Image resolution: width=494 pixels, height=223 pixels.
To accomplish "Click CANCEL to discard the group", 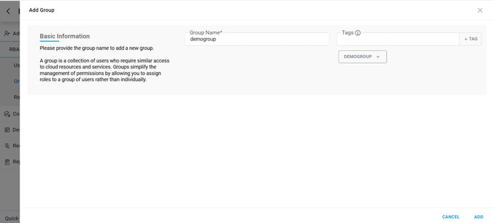I will (450, 217).
